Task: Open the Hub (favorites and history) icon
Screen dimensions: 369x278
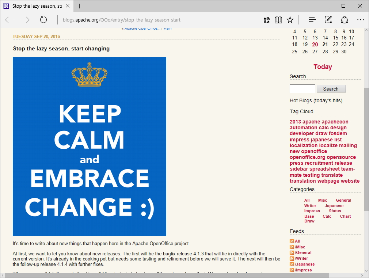Action: (312, 20)
